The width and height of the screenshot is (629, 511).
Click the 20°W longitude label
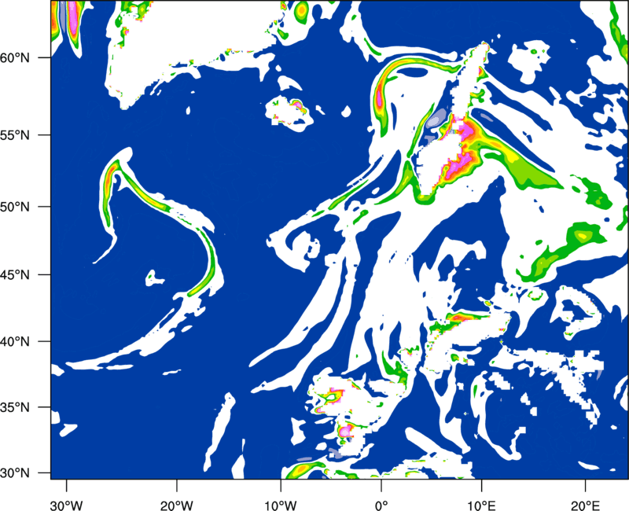point(176,505)
